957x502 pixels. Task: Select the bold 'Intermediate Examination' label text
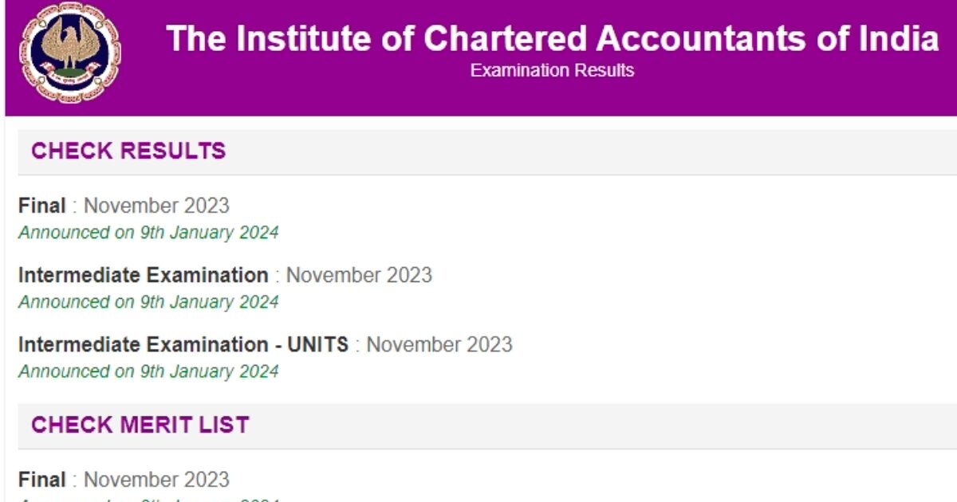142,274
